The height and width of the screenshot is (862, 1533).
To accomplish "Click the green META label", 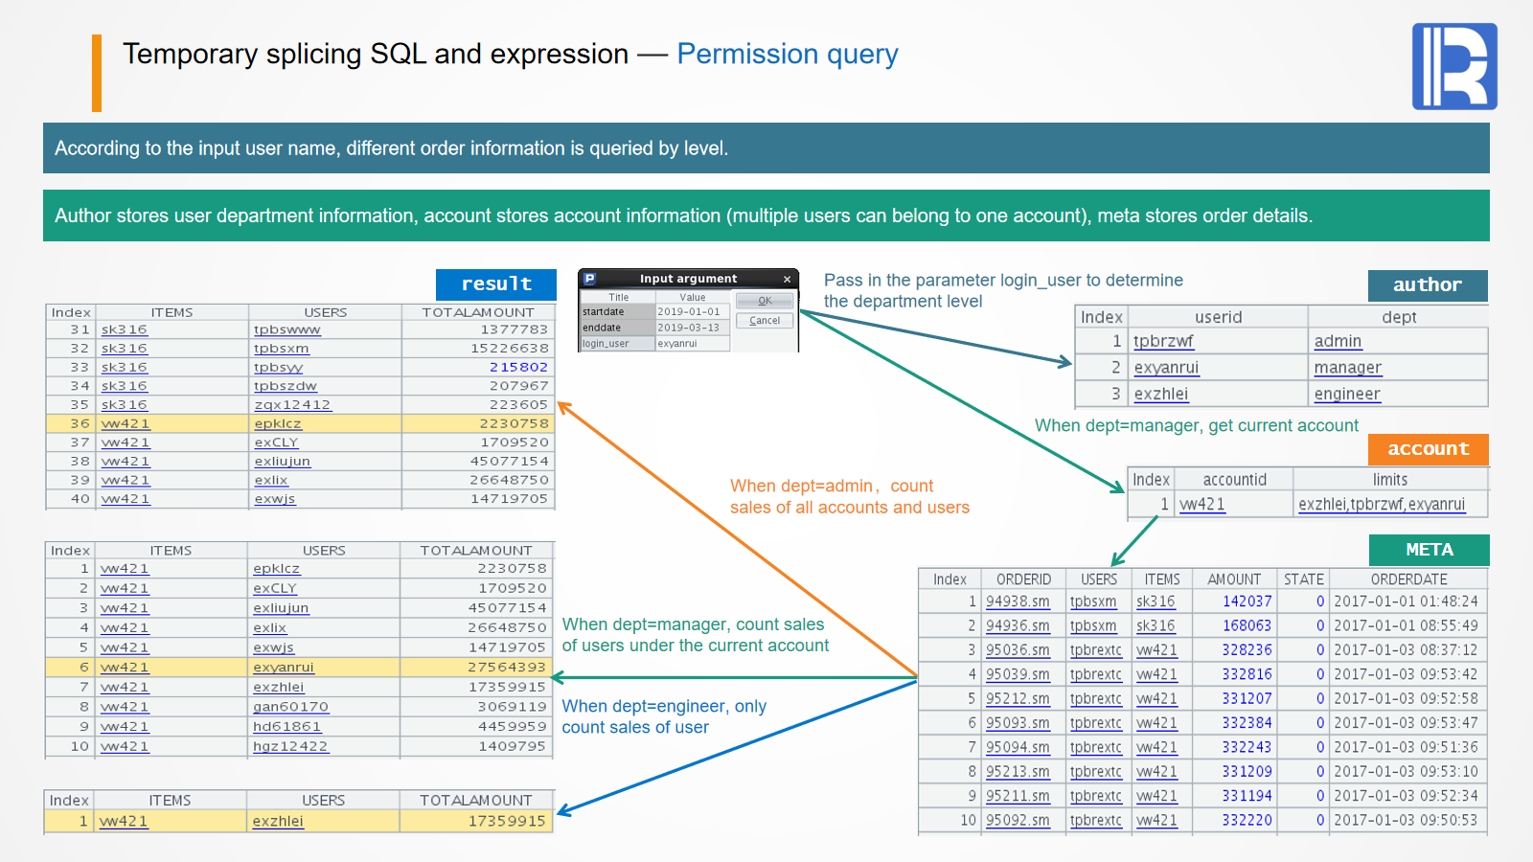I will [1429, 550].
